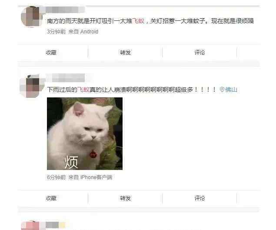Open second poster's blurred avatar
This screenshot has height=230, width=276.
click(x=32, y=86)
